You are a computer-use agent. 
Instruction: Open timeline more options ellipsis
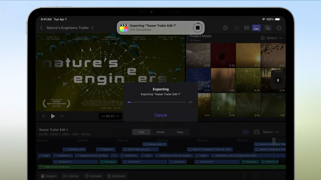277,132
